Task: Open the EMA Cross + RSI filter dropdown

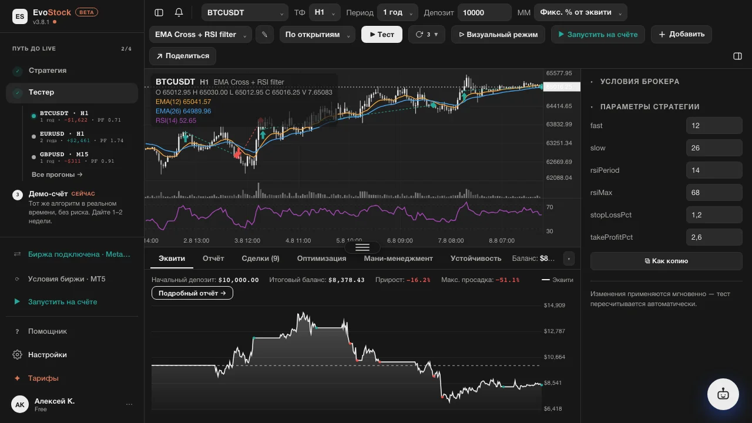Action: (x=200, y=35)
